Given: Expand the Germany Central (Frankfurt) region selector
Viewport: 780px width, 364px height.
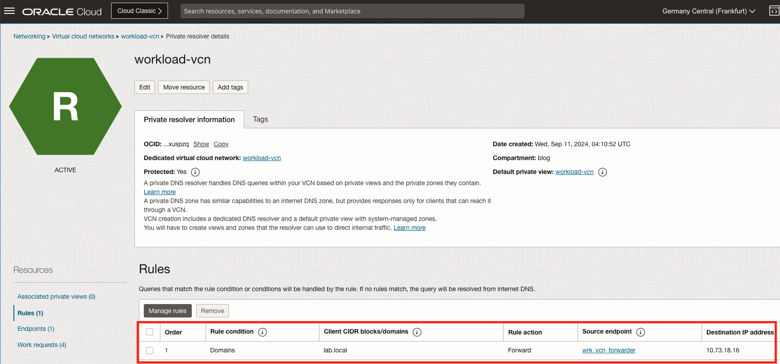Looking at the screenshot, I should [709, 11].
